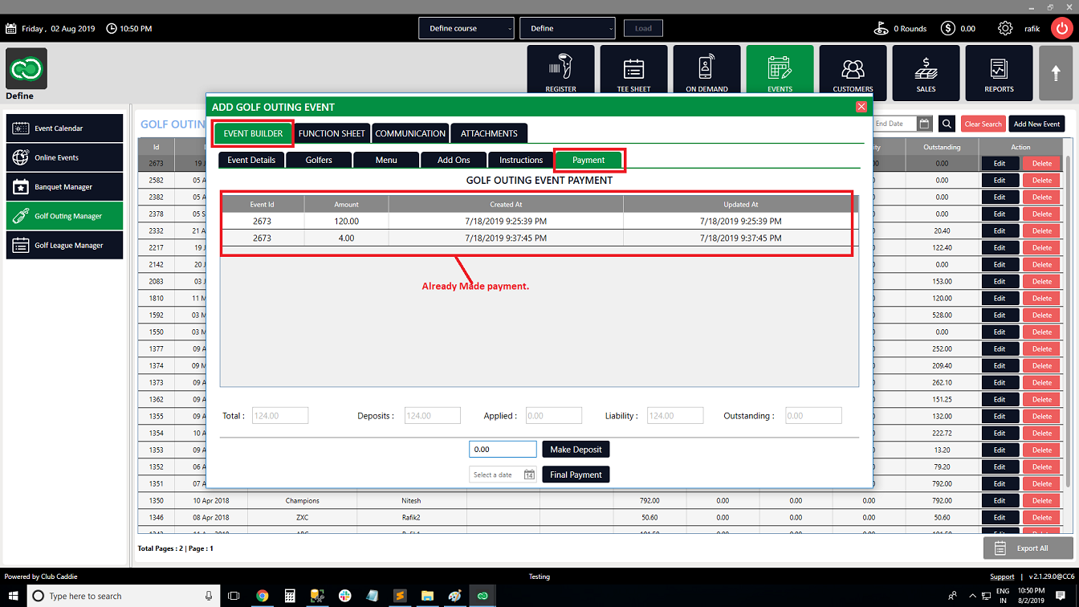Screen dimensions: 1079x607
Task: Open the Windows Start menu
Action: pos(13,596)
